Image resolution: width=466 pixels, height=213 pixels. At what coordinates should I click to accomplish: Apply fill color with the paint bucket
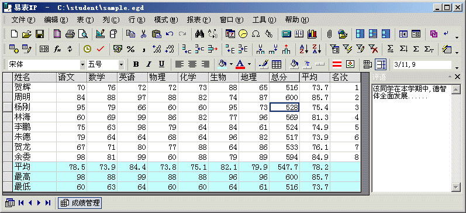[x=222, y=64]
